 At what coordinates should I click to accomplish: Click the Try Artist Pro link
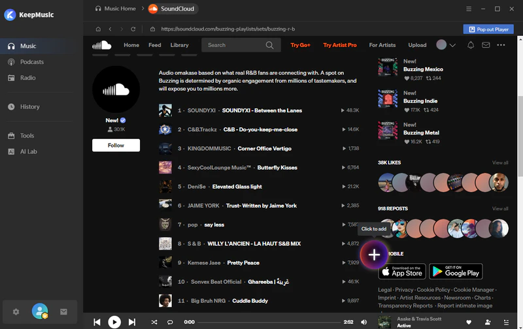[339, 45]
